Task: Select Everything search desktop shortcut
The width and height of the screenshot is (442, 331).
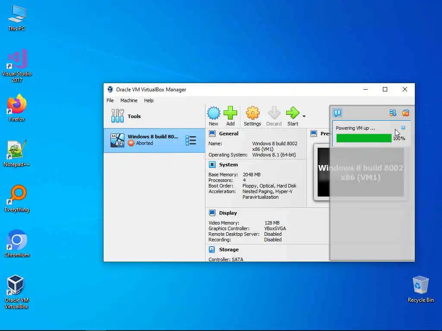Action: pos(17,198)
